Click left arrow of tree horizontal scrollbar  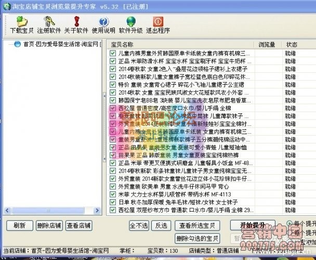point(7,211)
